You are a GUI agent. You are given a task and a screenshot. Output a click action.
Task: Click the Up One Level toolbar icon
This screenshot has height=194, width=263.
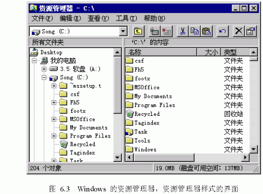tap(138, 31)
